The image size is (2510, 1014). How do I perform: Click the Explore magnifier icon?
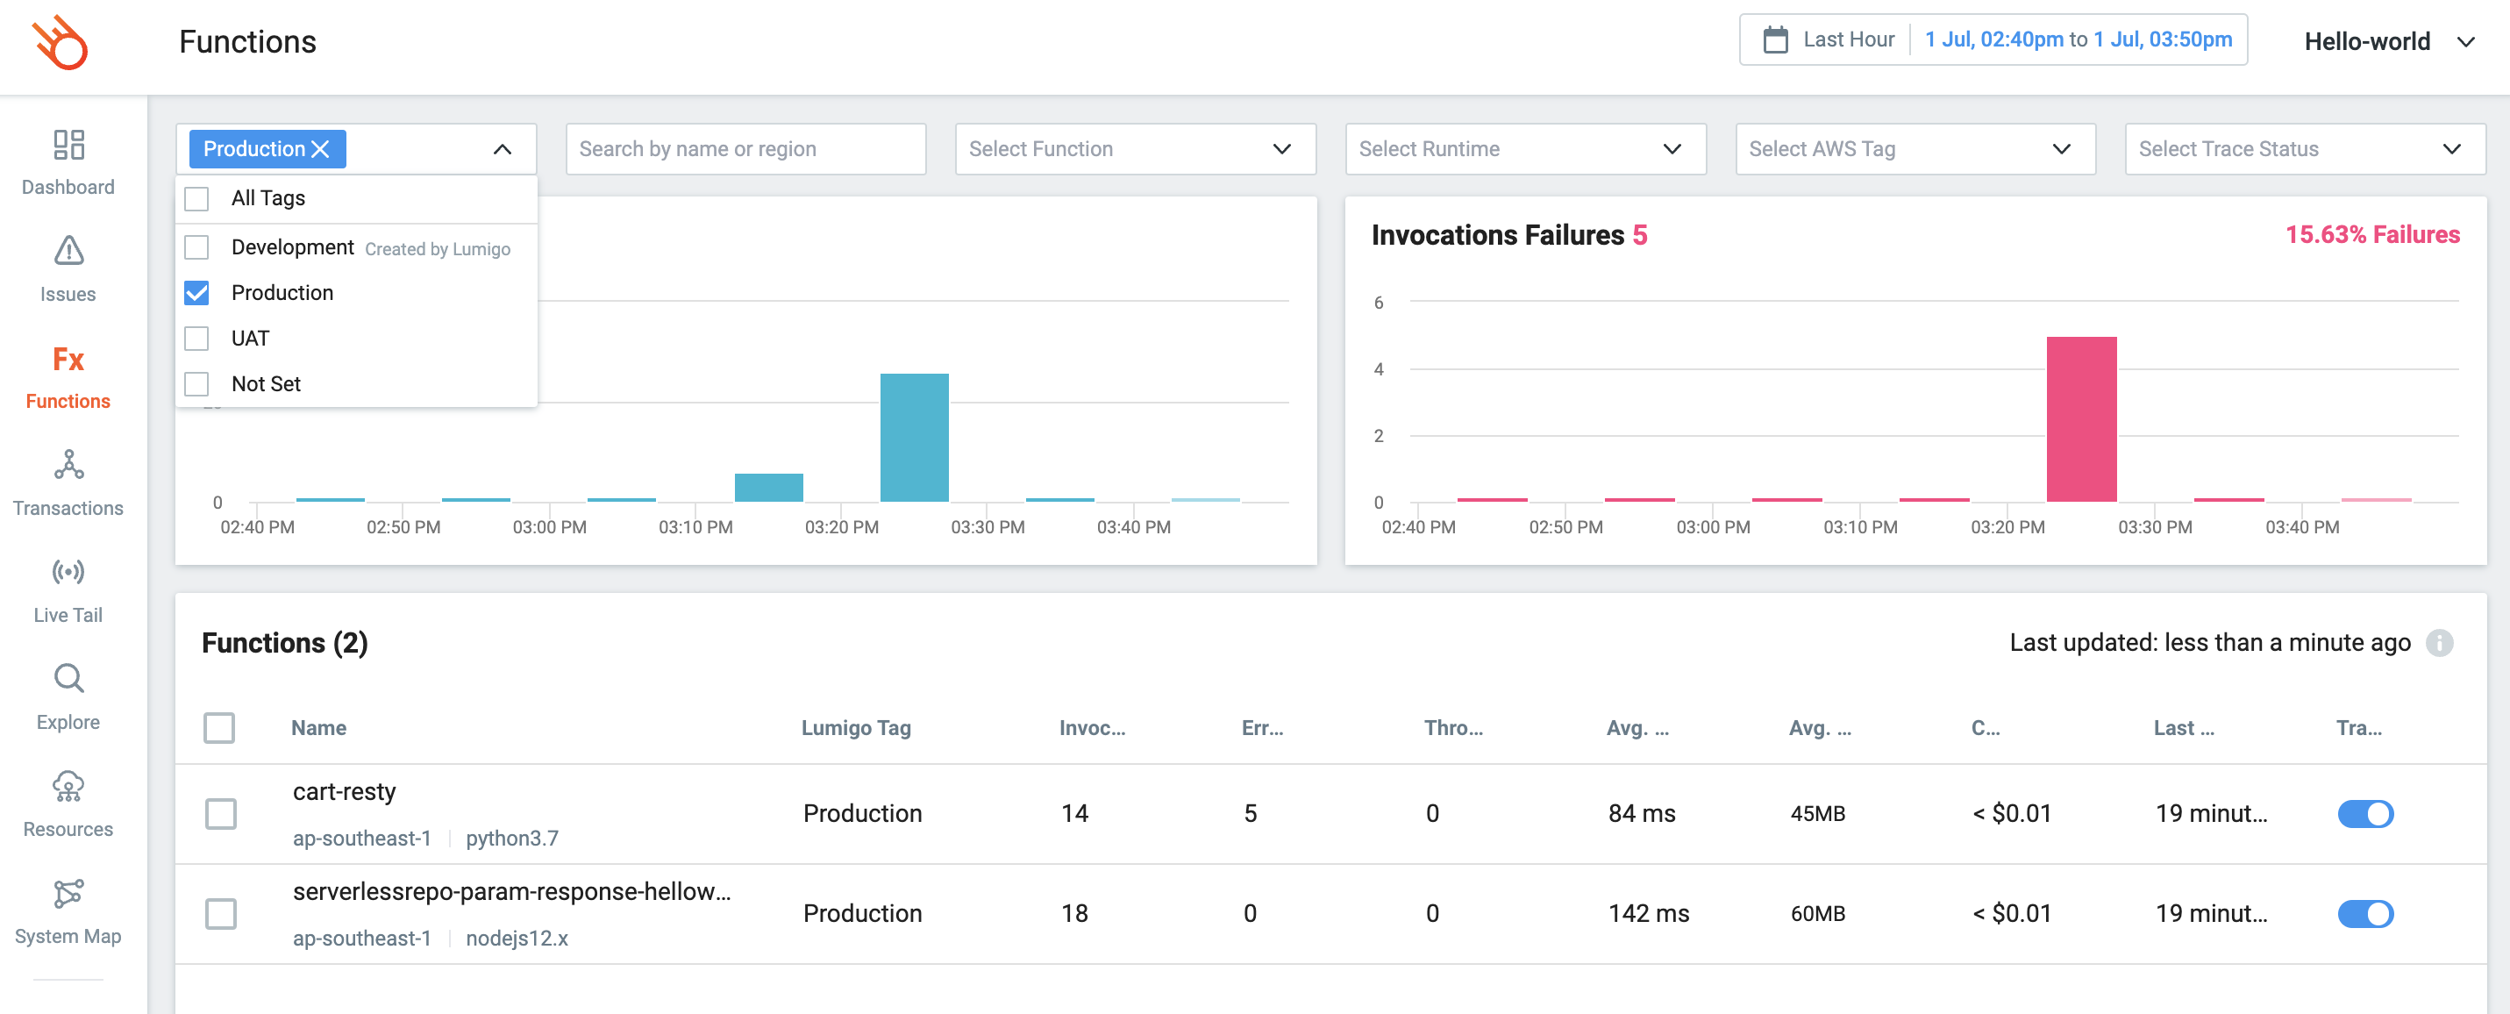point(68,679)
